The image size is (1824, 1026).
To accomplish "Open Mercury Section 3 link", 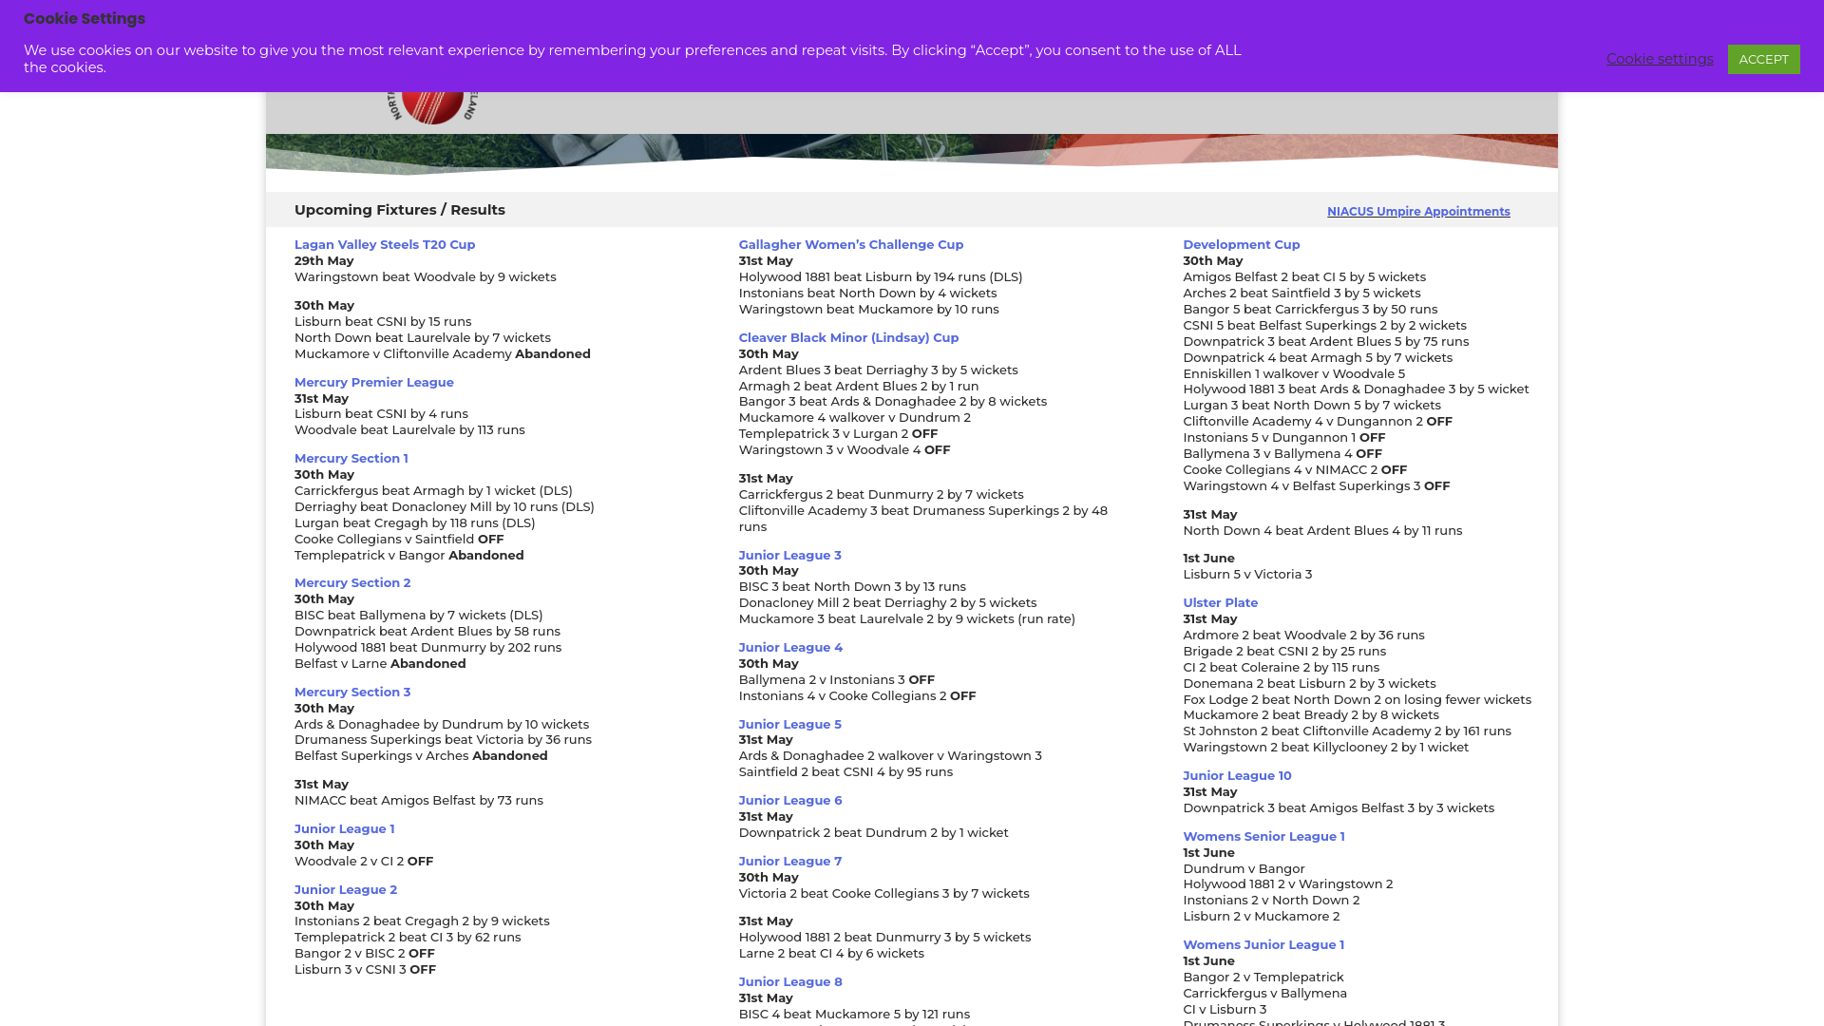I will (352, 693).
